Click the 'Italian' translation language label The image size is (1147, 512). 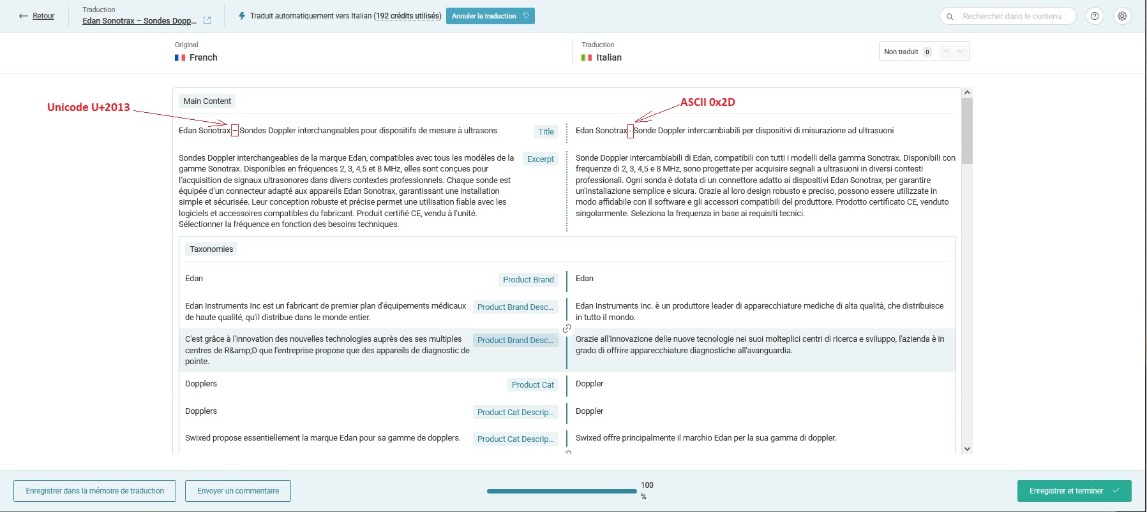click(x=609, y=57)
